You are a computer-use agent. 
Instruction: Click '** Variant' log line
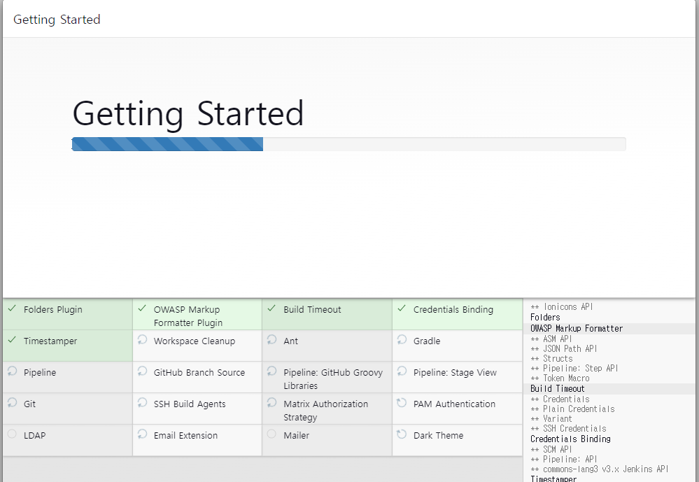(x=551, y=418)
